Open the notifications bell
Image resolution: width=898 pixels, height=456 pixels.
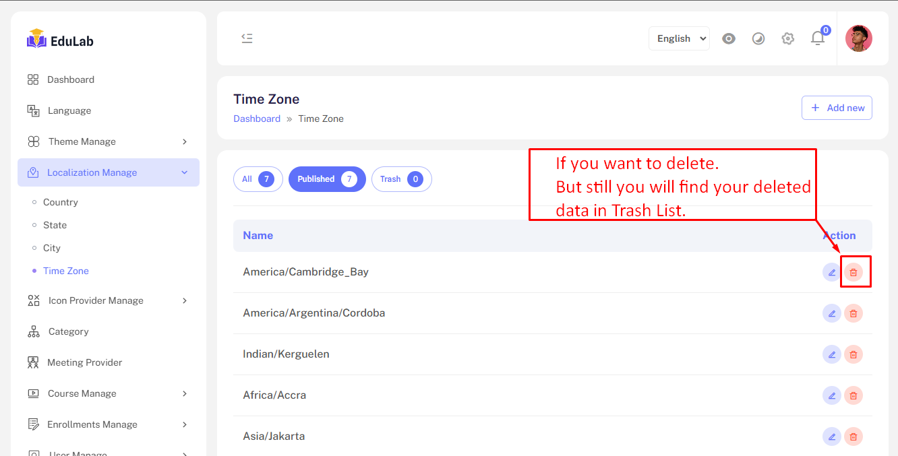[818, 38]
